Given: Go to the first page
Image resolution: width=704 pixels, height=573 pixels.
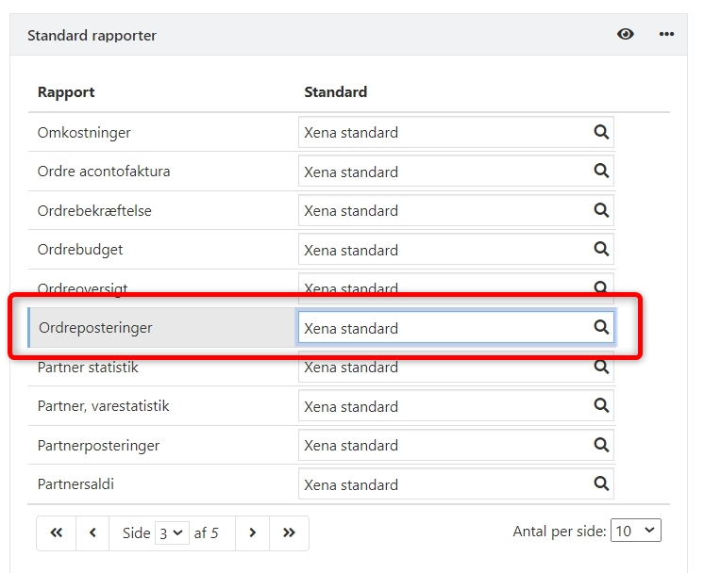Looking at the screenshot, I should (56, 532).
